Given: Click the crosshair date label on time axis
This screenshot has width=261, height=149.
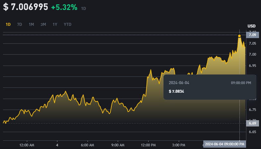Looking at the screenshot, I should (225, 144).
